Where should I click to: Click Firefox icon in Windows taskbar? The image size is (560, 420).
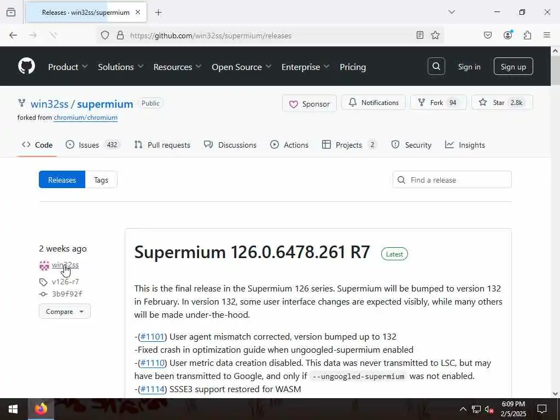(x=41, y=409)
